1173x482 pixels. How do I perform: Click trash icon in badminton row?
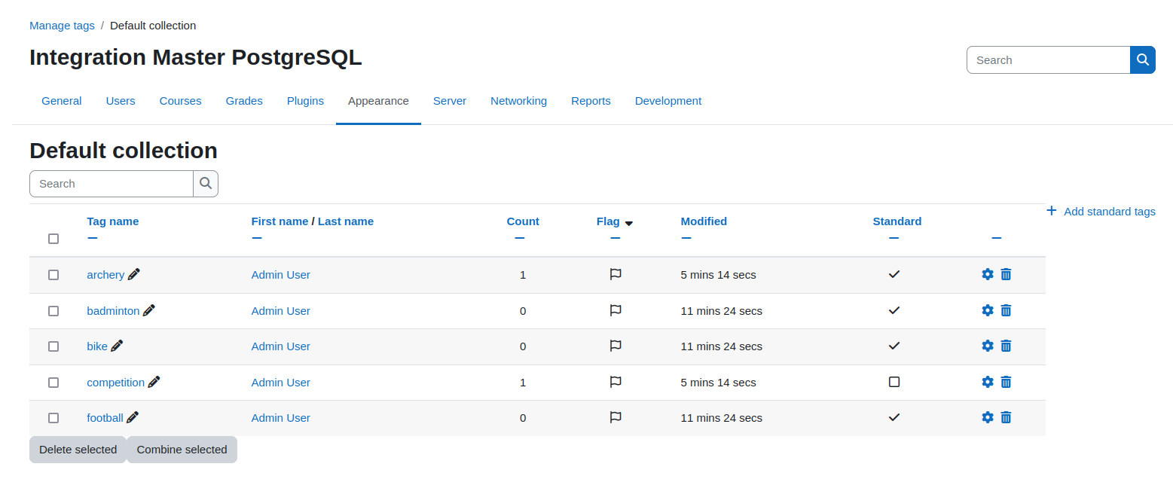(x=1006, y=310)
